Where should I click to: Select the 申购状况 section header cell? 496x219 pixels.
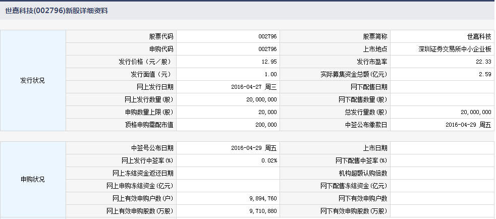click(33, 180)
